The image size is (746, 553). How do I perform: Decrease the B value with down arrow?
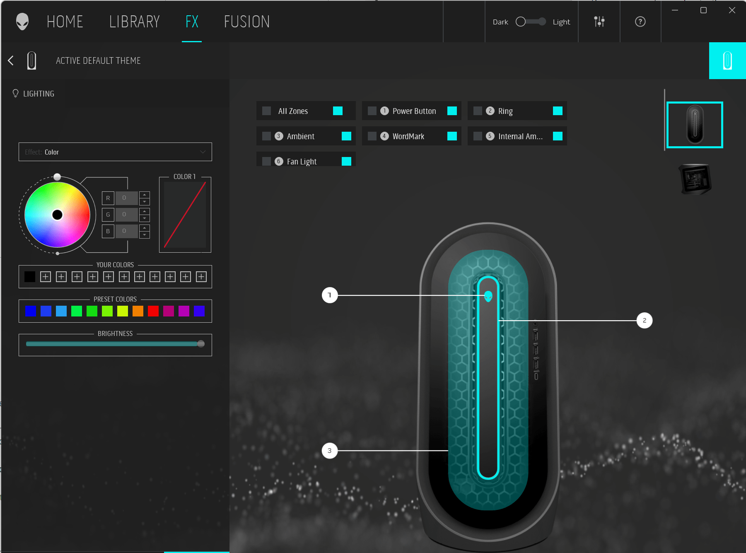pos(145,235)
